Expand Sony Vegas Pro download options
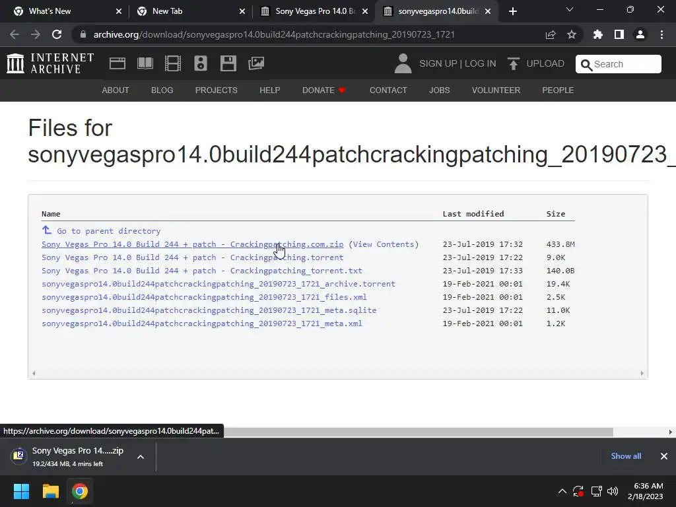The image size is (676, 507). click(141, 457)
